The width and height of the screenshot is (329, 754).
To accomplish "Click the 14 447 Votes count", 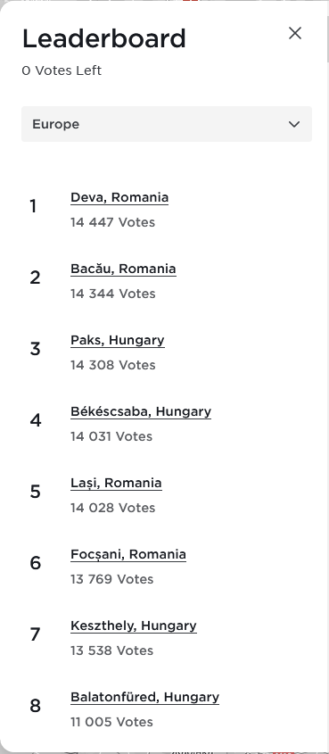I will 113,223.
